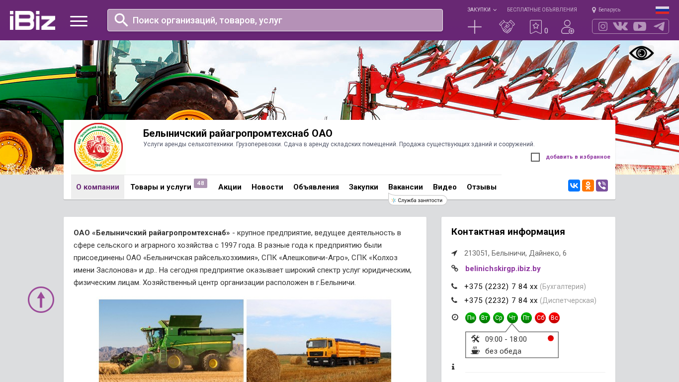
Task: Expand the Закупки dropdown
Action: click(482, 10)
